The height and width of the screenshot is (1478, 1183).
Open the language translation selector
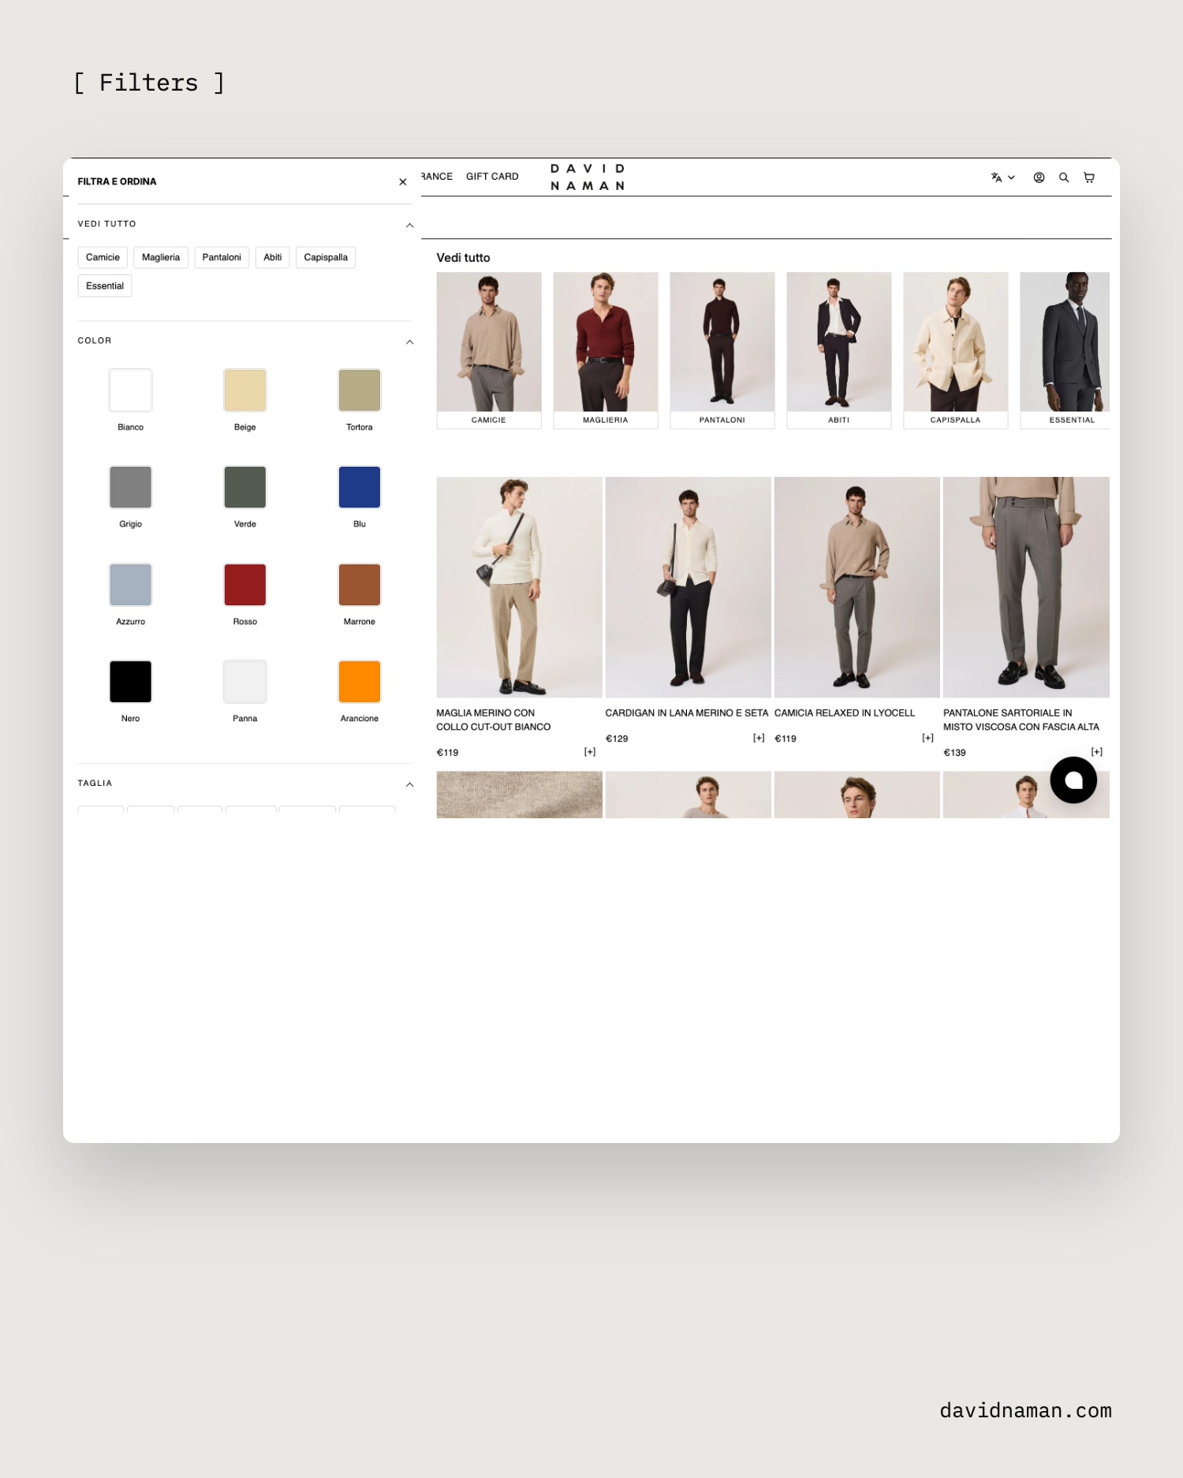click(997, 177)
